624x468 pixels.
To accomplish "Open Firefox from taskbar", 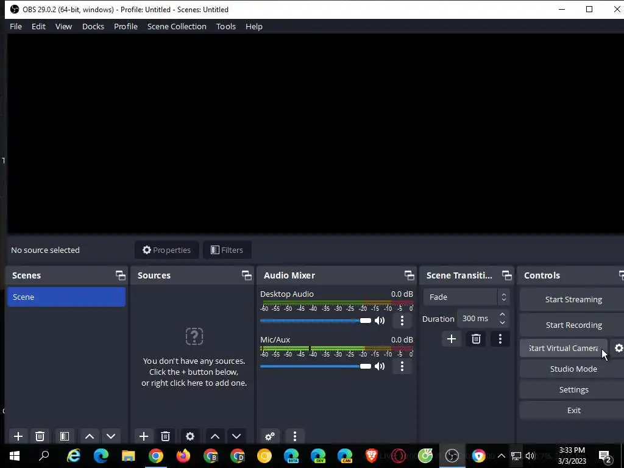I will pos(183,456).
